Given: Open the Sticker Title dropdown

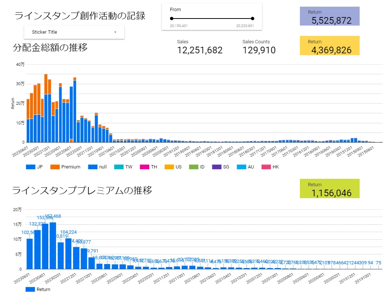Looking at the screenshot, I should point(74,32).
